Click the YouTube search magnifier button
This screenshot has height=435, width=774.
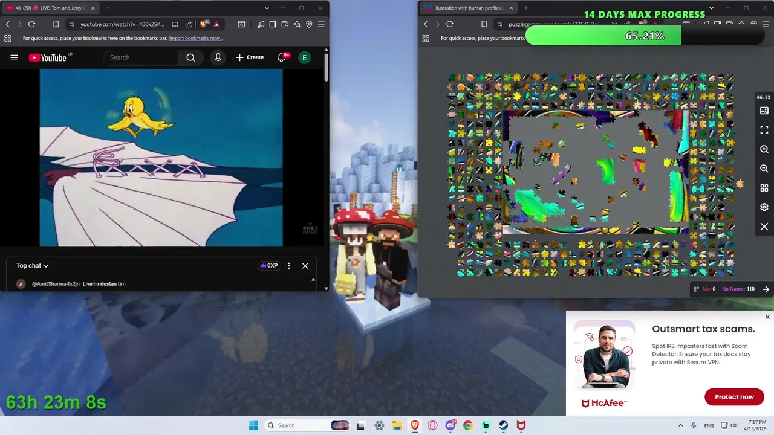click(190, 57)
